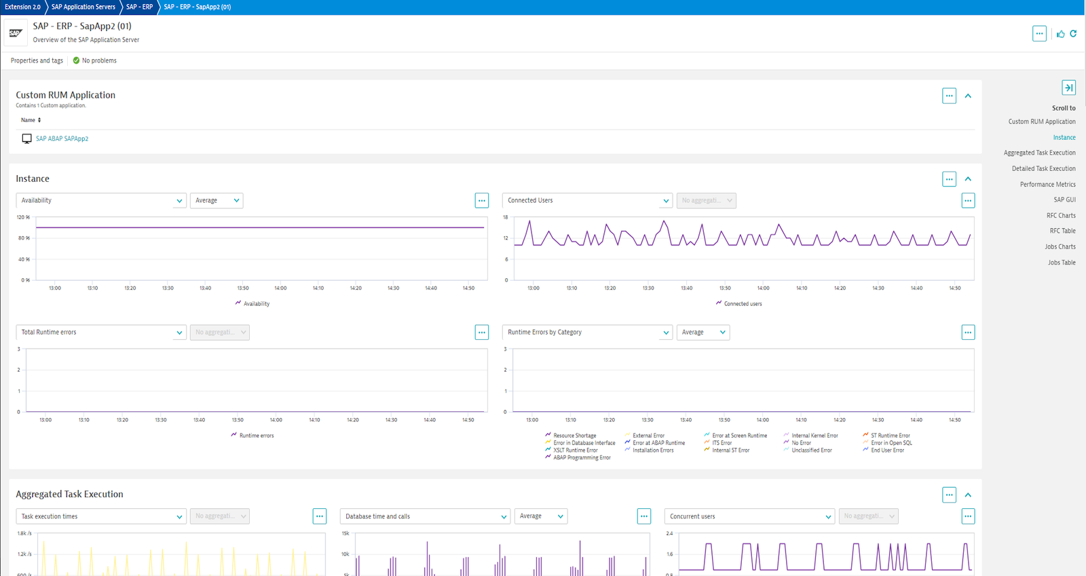The width and height of the screenshot is (1086, 576).
Task: Jump to Performance Metrics section
Action: pyautogui.click(x=1048, y=184)
